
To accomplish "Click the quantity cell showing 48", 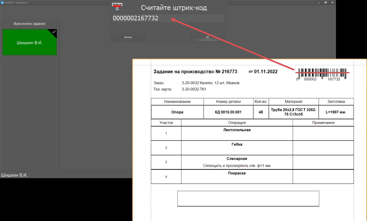I will (x=261, y=112).
